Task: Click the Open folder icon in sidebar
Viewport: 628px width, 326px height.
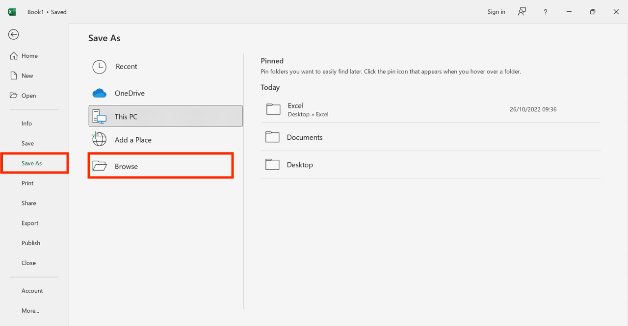Action: click(x=14, y=96)
